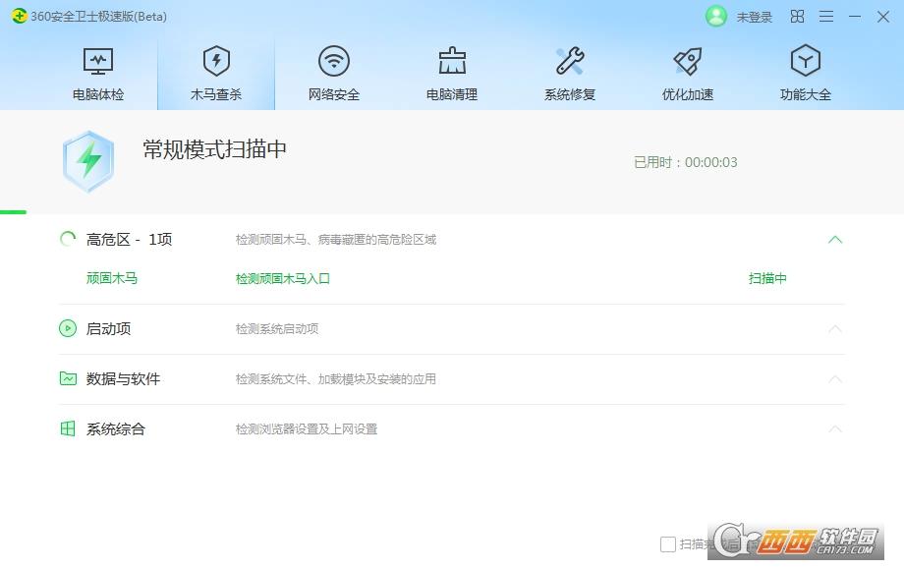
Task: Click the 常规模式扫描中 title
Action: 214,149
